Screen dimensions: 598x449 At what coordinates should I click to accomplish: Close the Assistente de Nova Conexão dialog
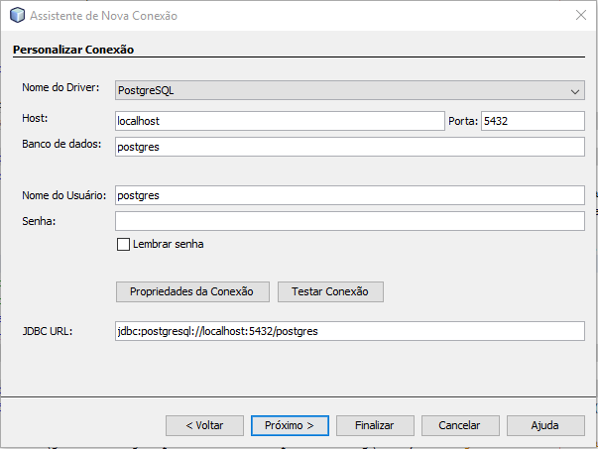point(581,15)
